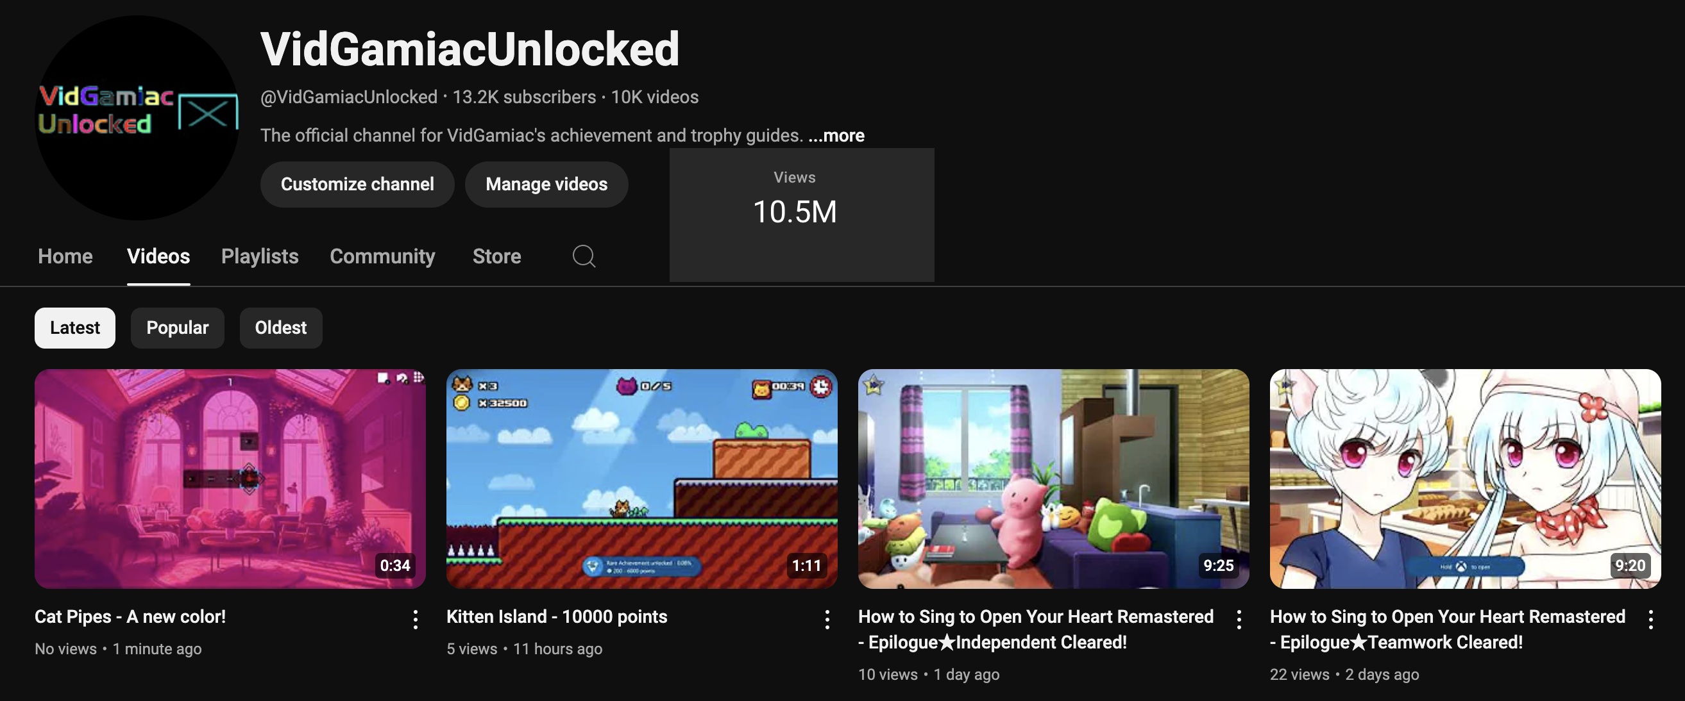Open options for Epilogue Teamwork Cleared video
The height and width of the screenshot is (701, 1685).
click(1651, 620)
